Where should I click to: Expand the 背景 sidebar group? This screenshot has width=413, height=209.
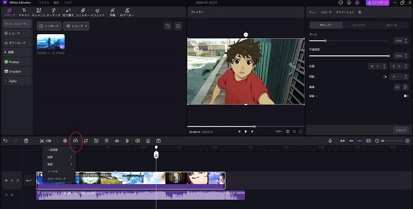(17, 52)
